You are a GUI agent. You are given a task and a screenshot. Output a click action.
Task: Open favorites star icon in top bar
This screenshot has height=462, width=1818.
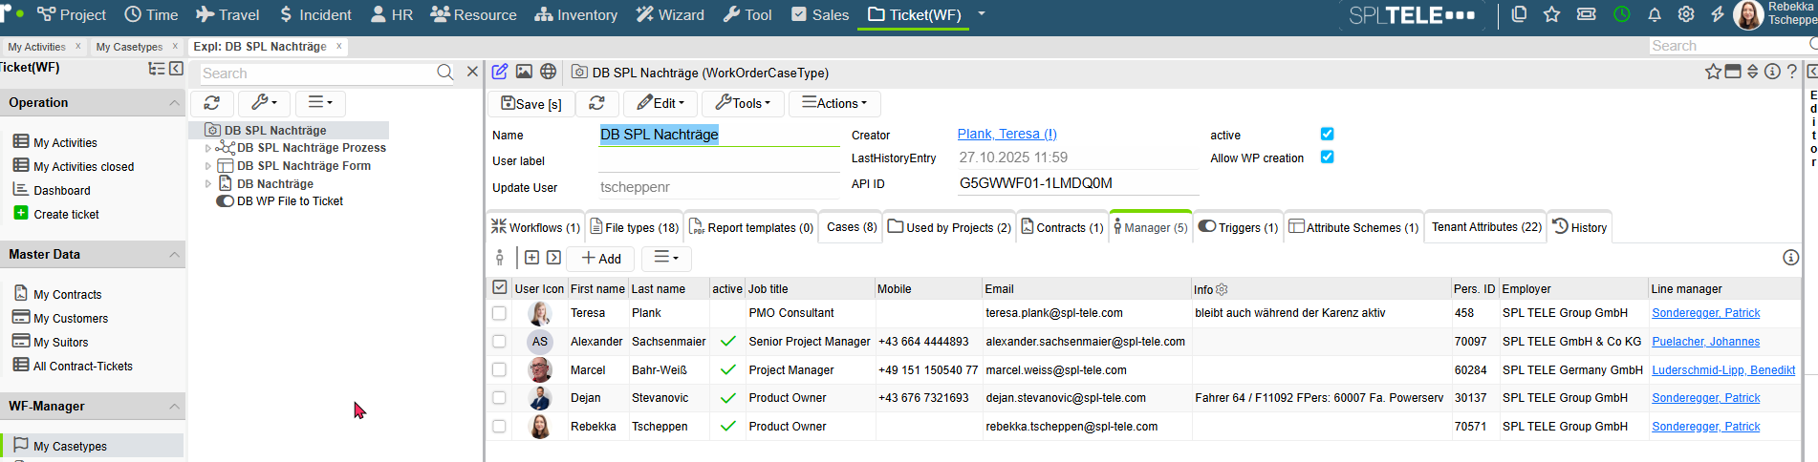[1552, 14]
